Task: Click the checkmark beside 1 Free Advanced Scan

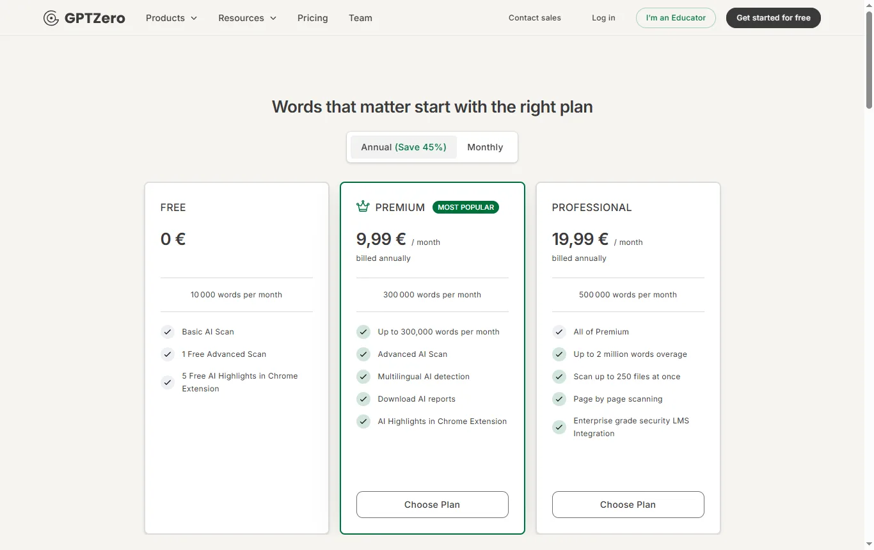Action: pyautogui.click(x=168, y=354)
